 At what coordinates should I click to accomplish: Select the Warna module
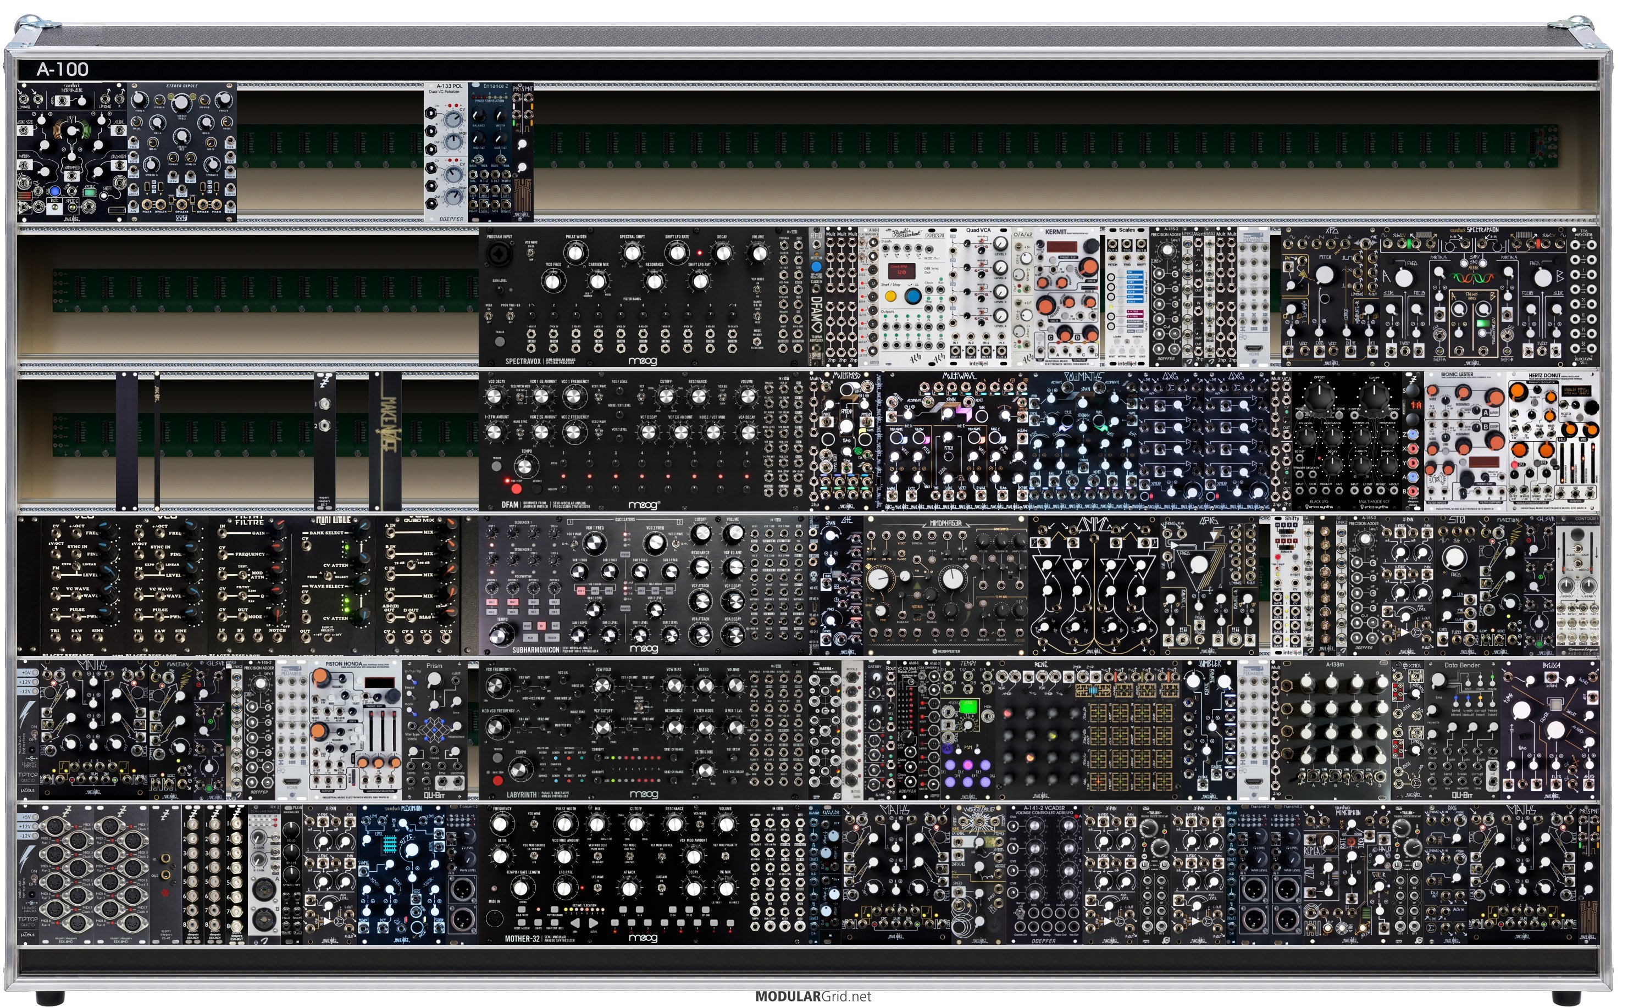825,730
